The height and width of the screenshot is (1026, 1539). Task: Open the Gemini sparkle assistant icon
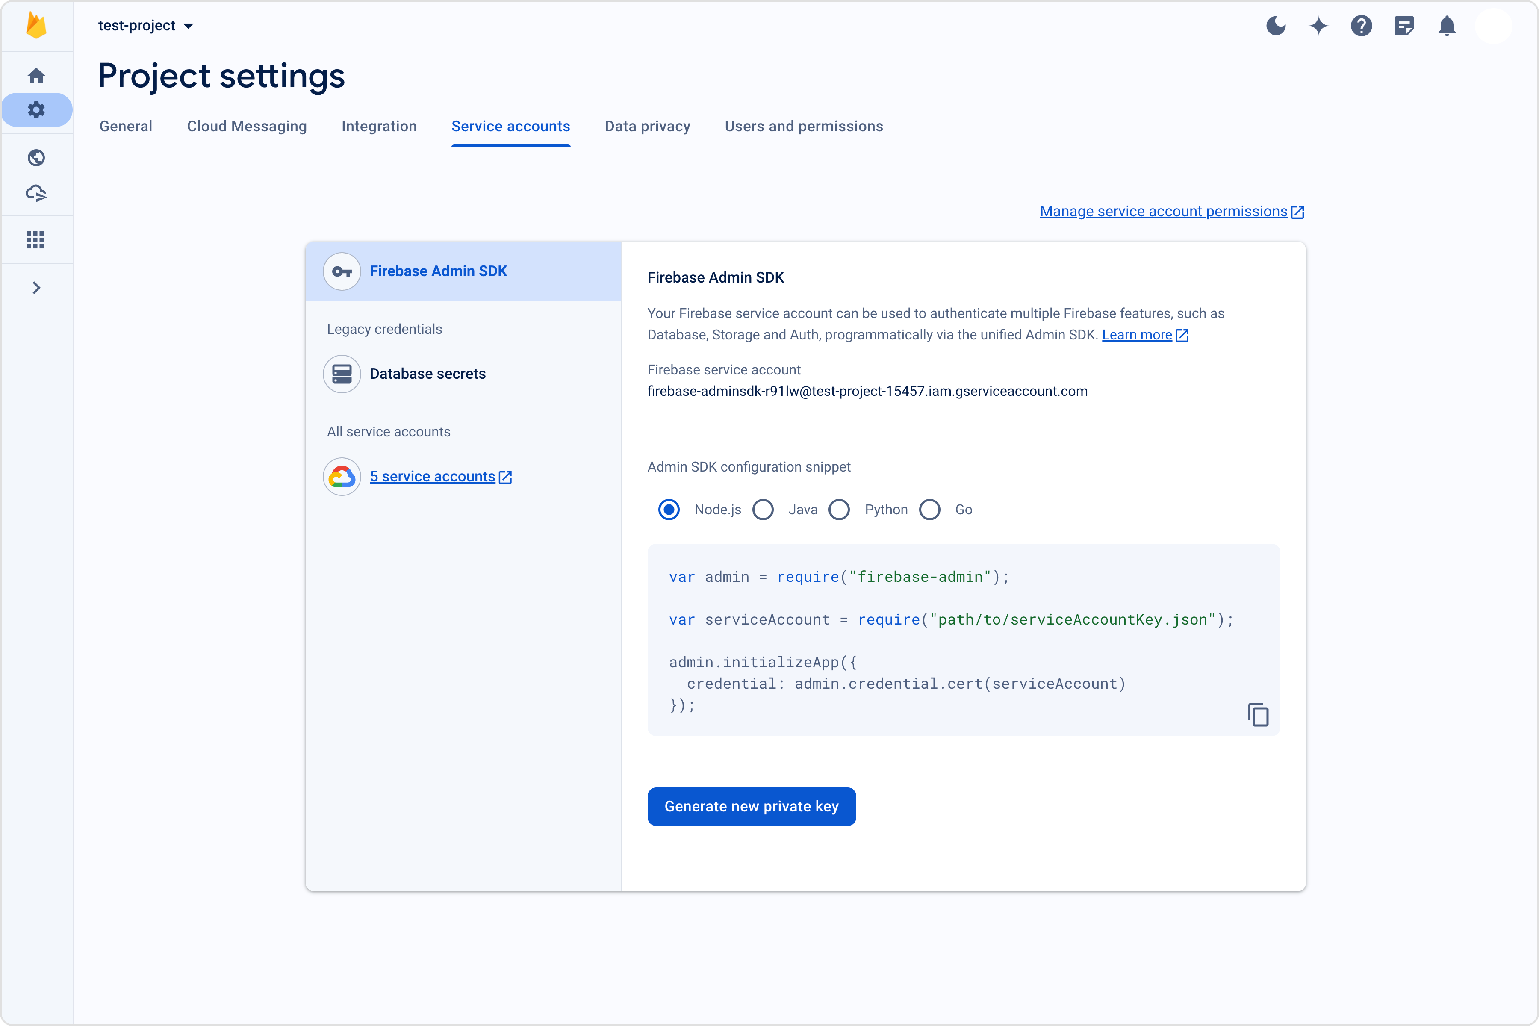coord(1318,26)
